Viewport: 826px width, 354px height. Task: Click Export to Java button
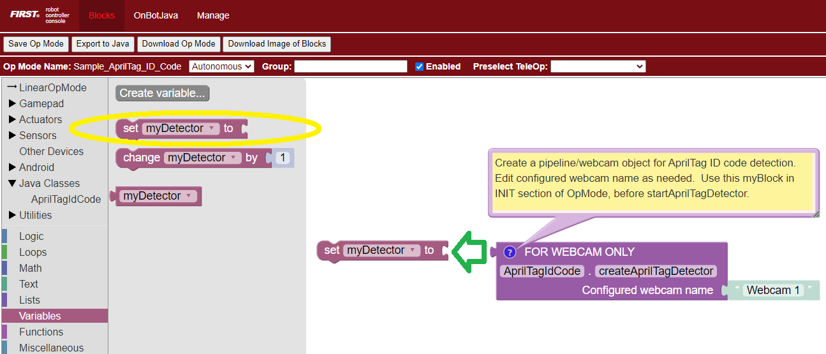(102, 44)
